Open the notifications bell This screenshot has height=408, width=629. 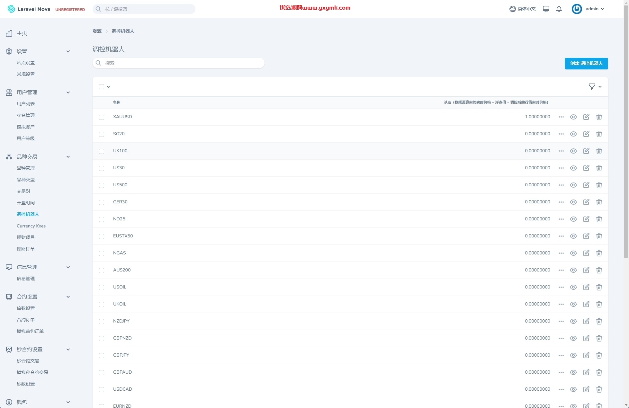coord(559,9)
